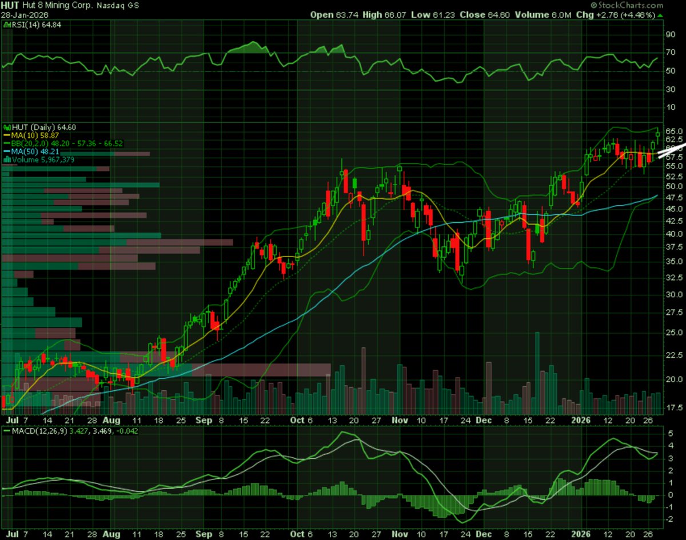Click the 'Hut 8 Mining Corp.' company name
Image resolution: width=686 pixels, height=540 pixels.
[58, 5]
